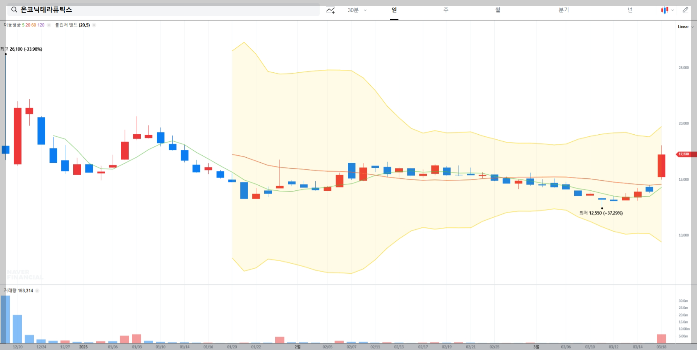Screen dimensions: 697x350
Task: Remove the 거래량 volume indicator
Action: tap(37, 291)
